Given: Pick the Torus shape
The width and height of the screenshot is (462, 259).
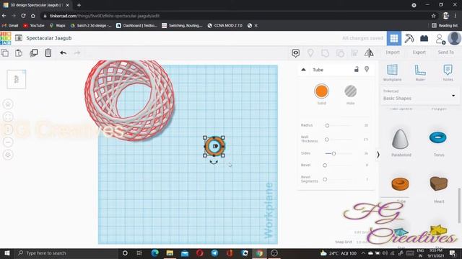Looking at the screenshot, I should point(438,137).
